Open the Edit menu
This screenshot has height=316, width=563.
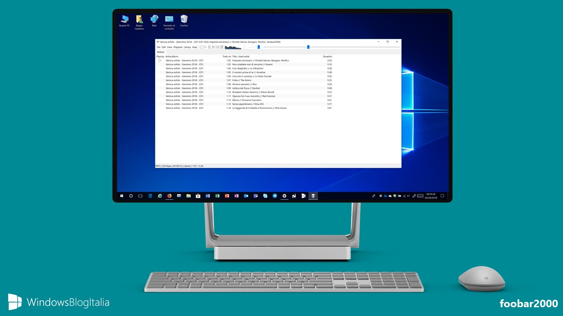click(x=164, y=47)
